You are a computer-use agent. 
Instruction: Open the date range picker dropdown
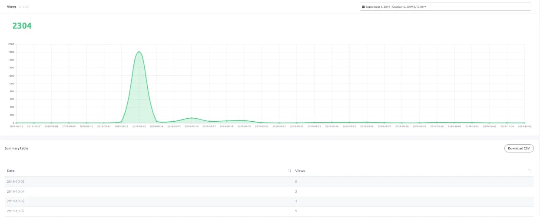pyautogui.click(x=445, y=7)
